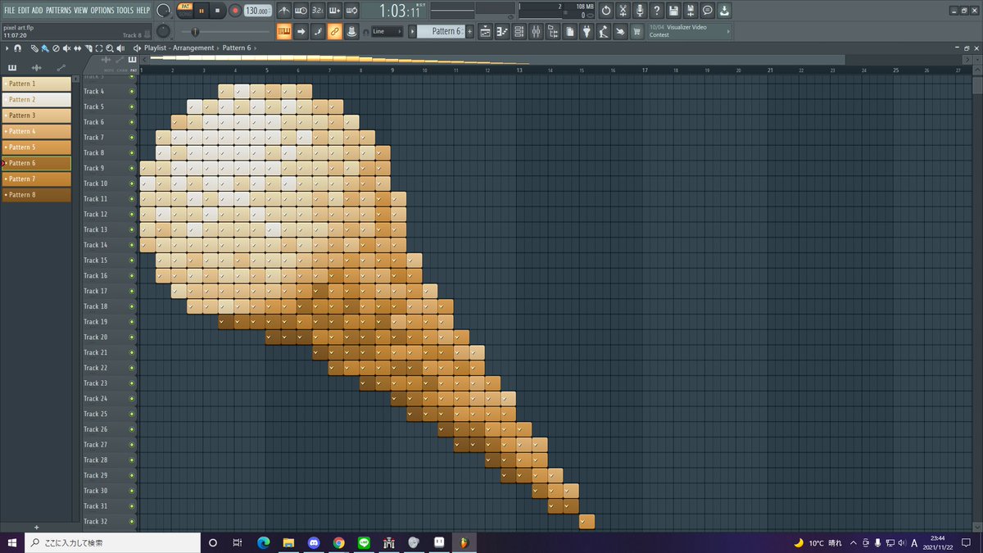Open the shopping cart content library
The image size is (983, 553).
click(636, 32)
